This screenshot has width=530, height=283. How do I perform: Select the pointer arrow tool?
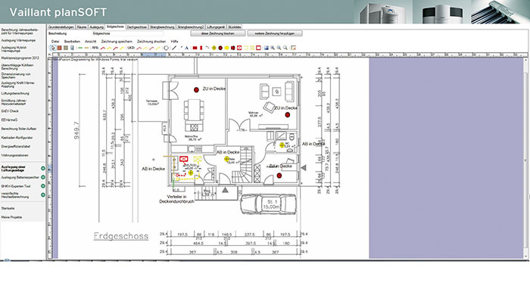[x=53, y=48]
